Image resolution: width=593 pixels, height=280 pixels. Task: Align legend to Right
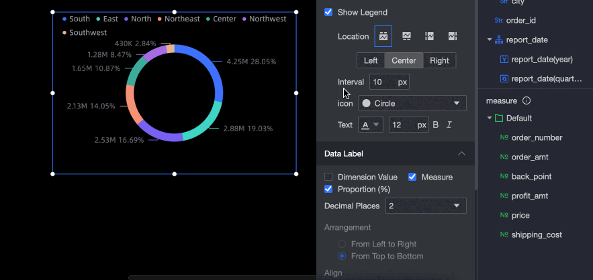tap(439, 61)
